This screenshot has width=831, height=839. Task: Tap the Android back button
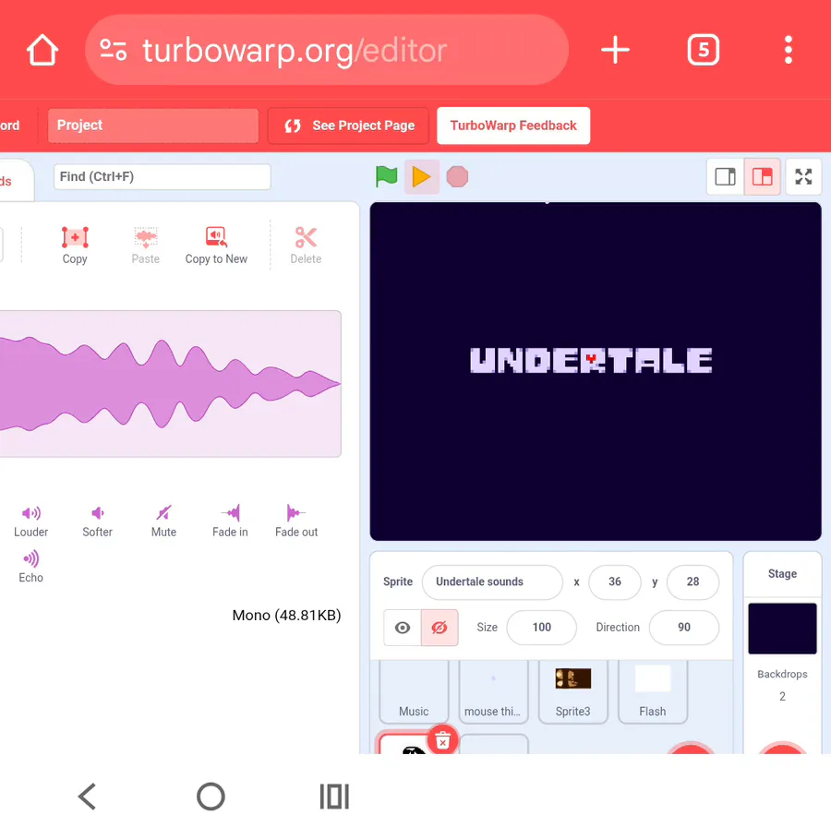pos(88,797)
